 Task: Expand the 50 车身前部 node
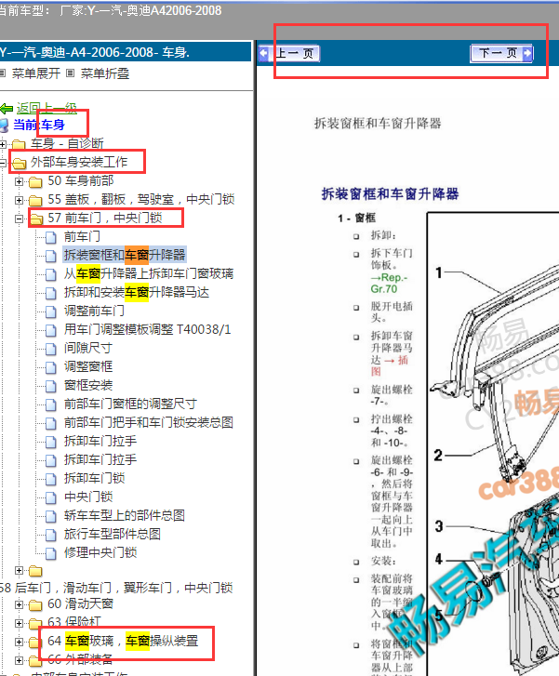pos(19,181)
